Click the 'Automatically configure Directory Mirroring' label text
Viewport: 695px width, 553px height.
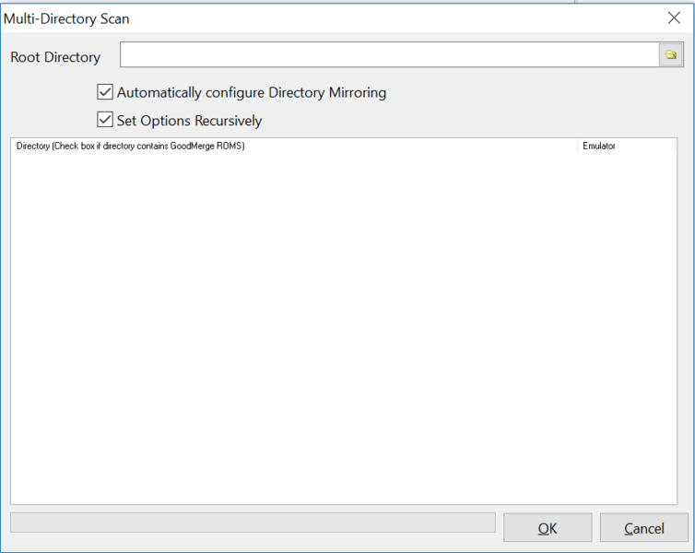[x=251, y=92]
